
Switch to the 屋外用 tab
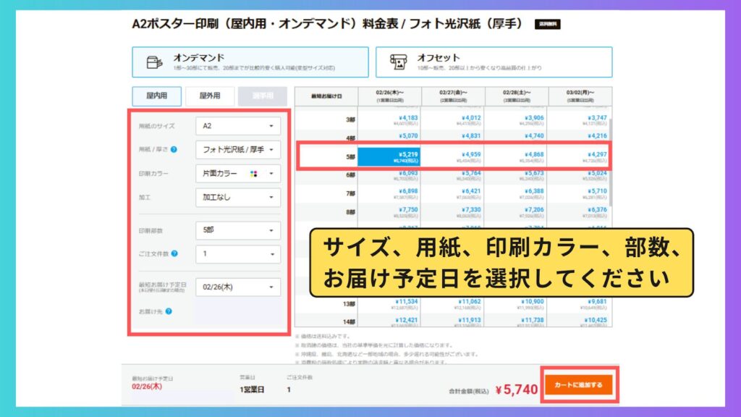(210, 96)
